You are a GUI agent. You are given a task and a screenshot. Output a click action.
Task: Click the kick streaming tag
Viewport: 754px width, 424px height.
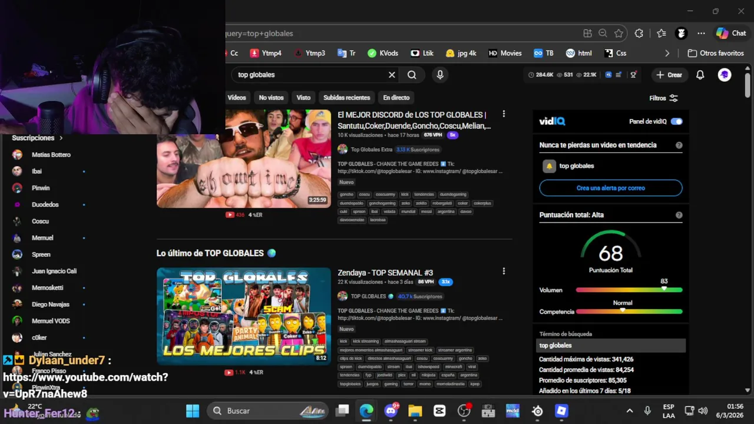366,341
